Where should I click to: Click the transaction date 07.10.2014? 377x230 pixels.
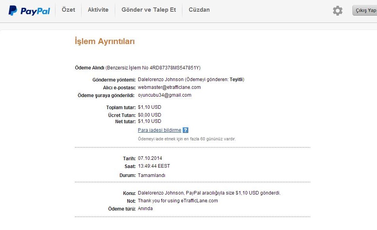(150, 158)
